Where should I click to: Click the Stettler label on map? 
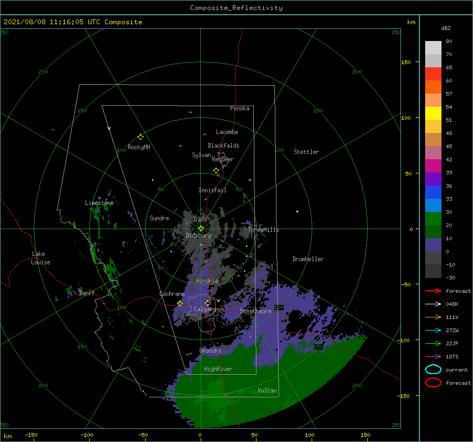(306, 152)
